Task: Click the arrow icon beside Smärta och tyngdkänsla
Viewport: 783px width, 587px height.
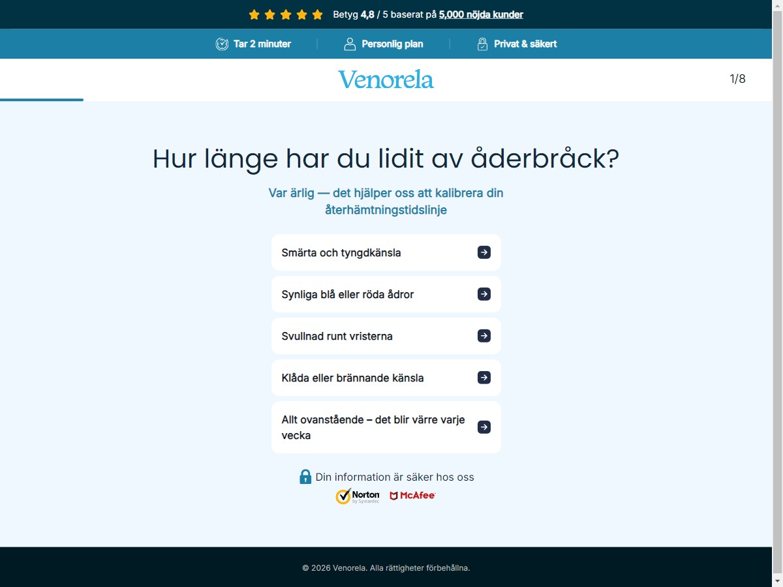Action: [484, 252]
